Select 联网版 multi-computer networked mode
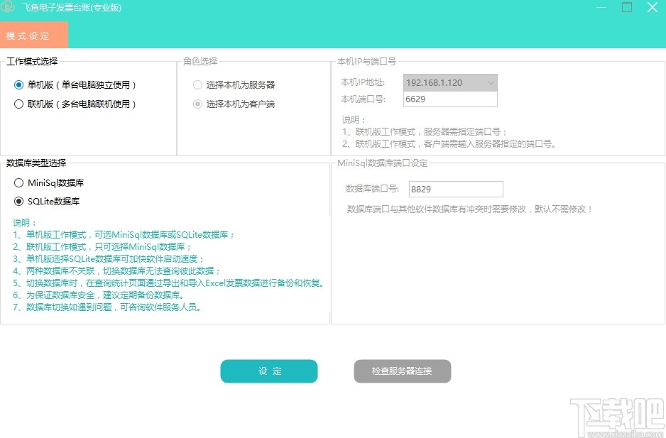This screenshot has width=666, height=438. pos(20,103)
